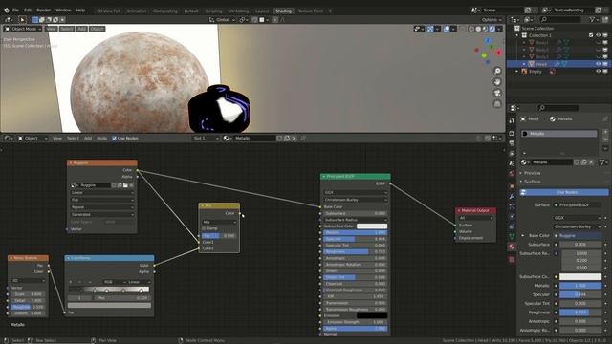Open the Object Data properties green triangle icon
Screen dimensions: 612x344
coord(512,236)
